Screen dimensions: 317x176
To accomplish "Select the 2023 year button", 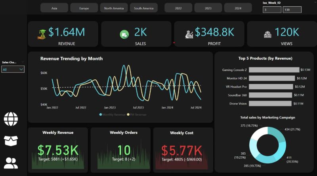I will point(208,8).
